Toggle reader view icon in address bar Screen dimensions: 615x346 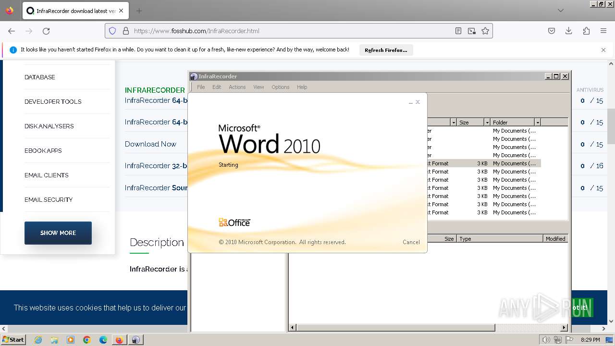coord(458,31)
